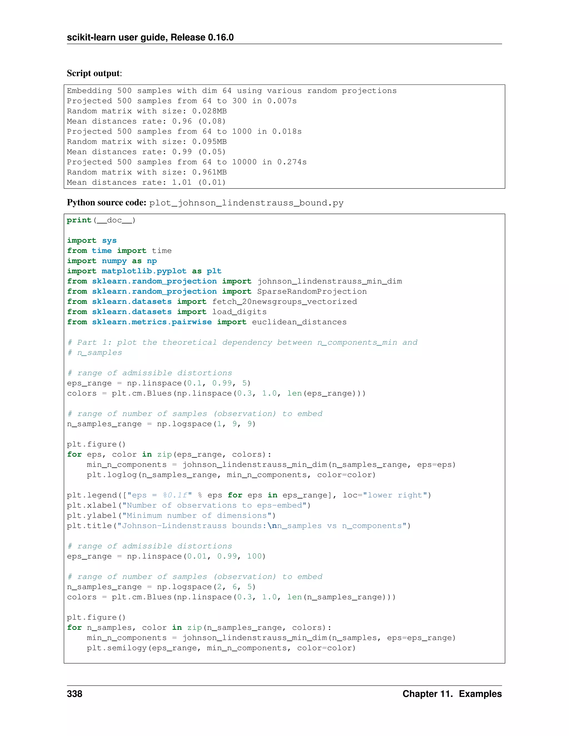
Task: Click line 'Projected 500 samples from 64 to 300'
Action: tap(182, 101)
